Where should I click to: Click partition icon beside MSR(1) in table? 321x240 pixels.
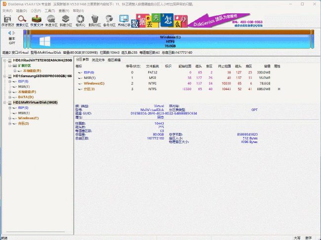pos(80,78)
